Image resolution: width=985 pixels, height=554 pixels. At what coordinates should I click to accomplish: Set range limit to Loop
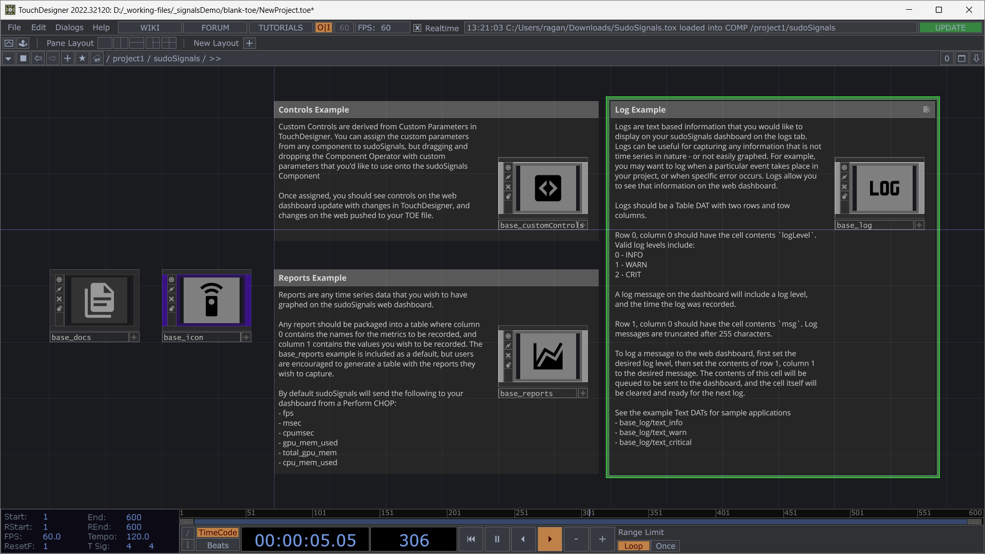coord(633,546)
